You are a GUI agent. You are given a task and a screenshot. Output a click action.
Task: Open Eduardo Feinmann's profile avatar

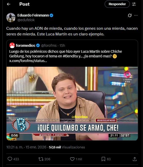pos(11,18)
